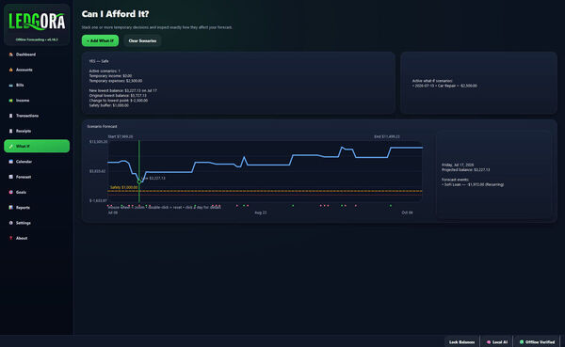This screenshot has height=347, width=565.
Task: Click the 'Start $7,969.20' chart label
Action: coord(121,136)
